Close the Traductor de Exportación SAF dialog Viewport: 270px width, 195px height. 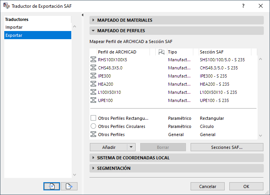click(261, 6)
